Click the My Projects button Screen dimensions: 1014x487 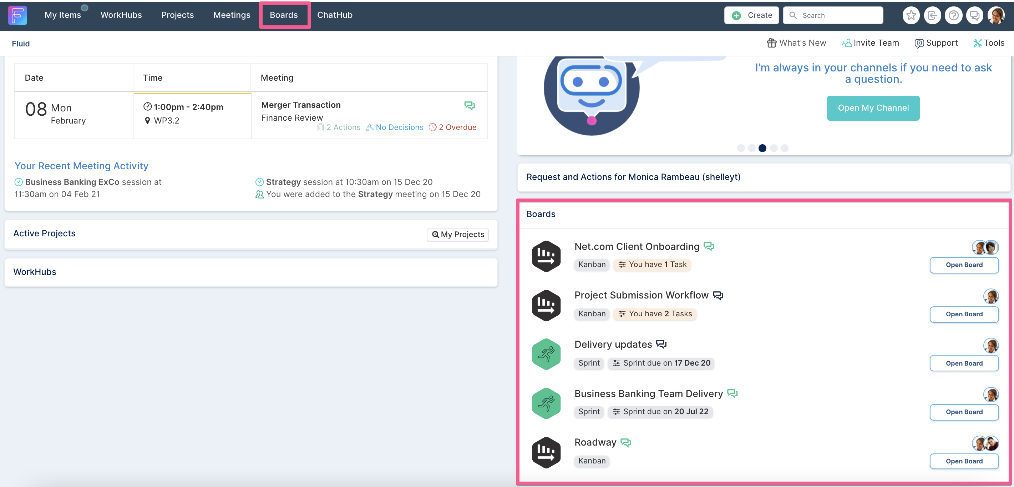pyautogui.click(x=458, y=235)
